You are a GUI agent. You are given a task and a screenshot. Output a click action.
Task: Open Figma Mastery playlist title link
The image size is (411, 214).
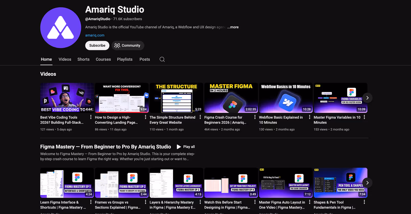pyautogui.click(x=106, y=147)
